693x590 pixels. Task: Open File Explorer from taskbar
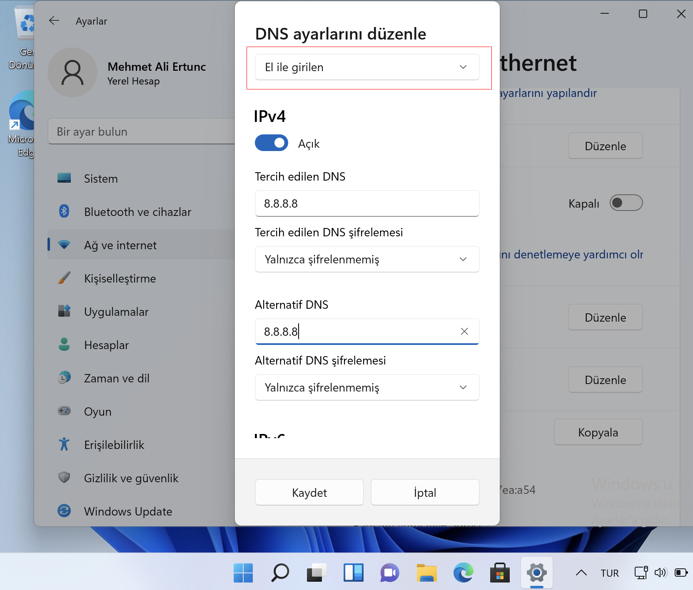pyautogui.click(x=426, y=573)
